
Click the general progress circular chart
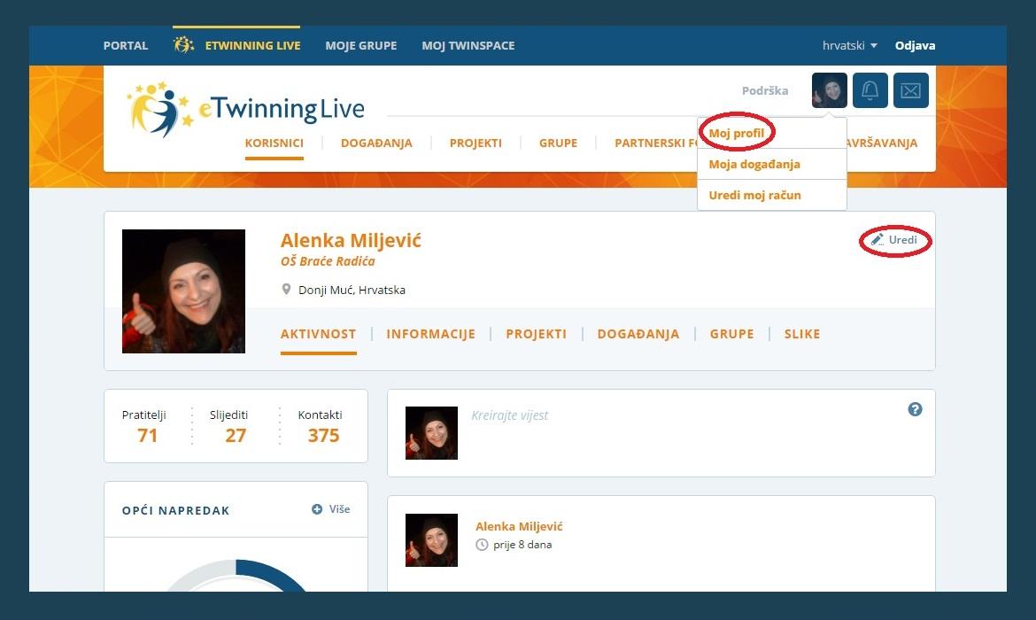[236, 576]
